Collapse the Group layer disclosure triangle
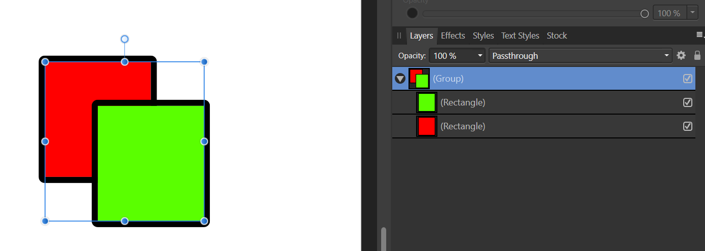The width and height of the screenshot is (705, 251). tap(400, 79)
